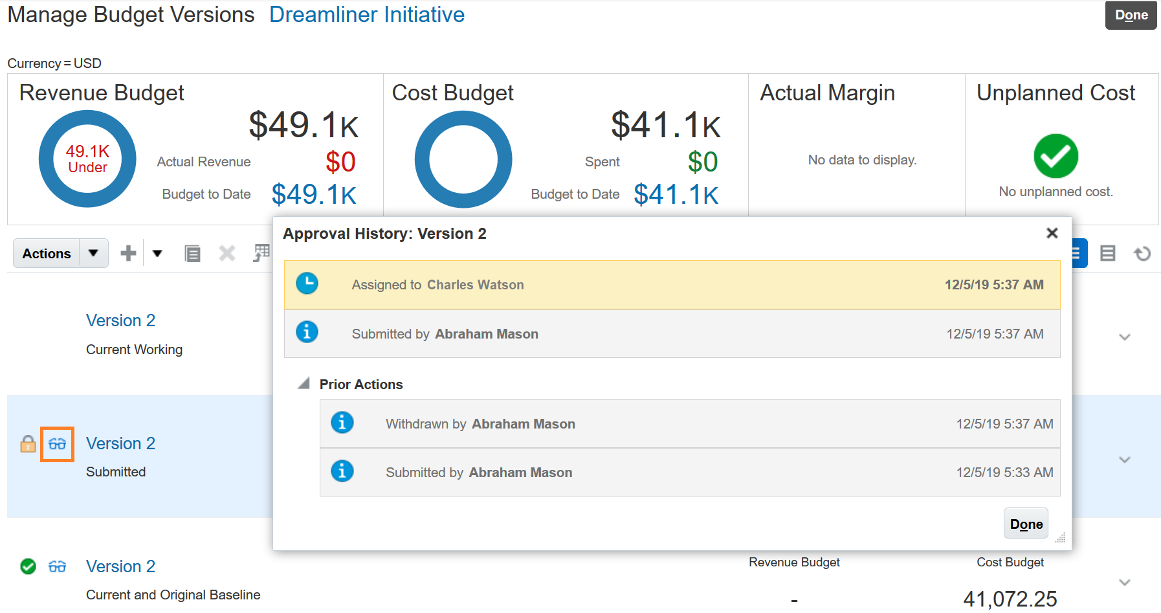Open the Dreamliner Initiative project link

[x=366, y=15]
